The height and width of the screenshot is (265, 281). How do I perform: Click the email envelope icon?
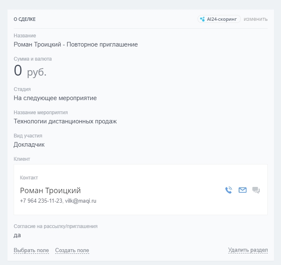[x=242, y=190]
